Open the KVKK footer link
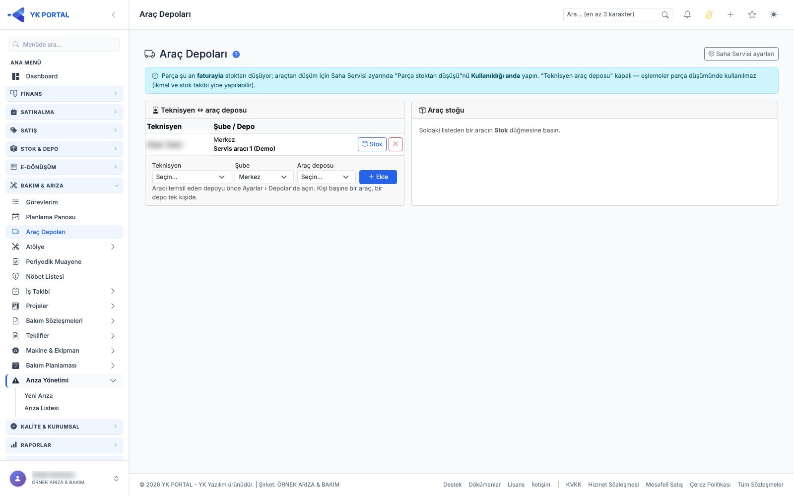Screen dimensions: 794x496 574,485
